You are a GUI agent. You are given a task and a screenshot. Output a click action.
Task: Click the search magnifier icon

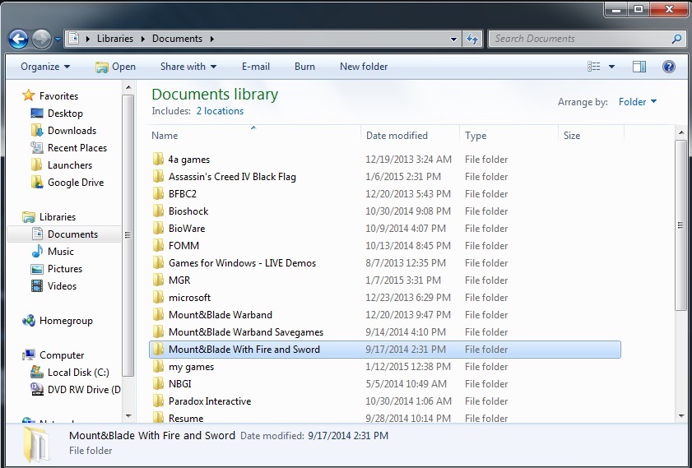676,39
